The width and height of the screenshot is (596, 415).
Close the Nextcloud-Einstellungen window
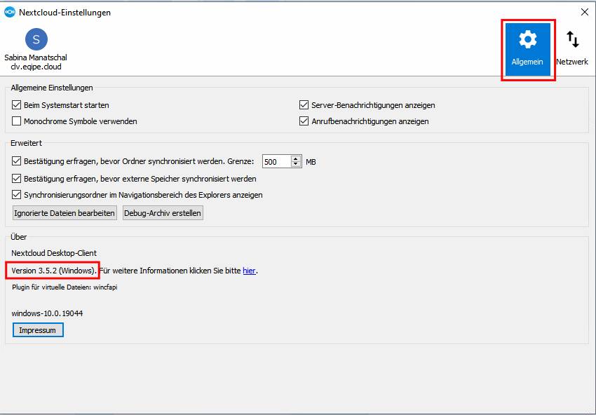[x=584, y=12]
